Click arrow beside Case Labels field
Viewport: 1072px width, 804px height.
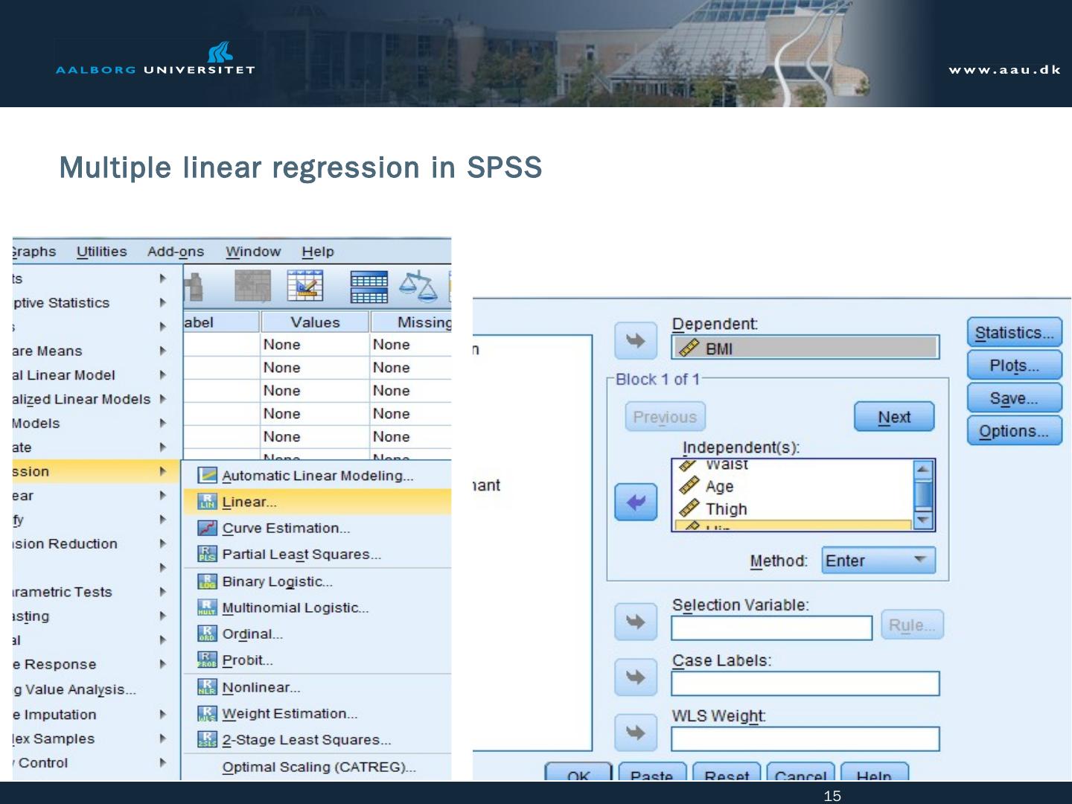click(x=636, y=677)
